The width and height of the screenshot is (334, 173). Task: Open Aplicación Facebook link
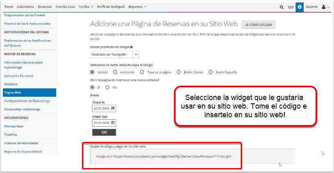pos(19,76)
